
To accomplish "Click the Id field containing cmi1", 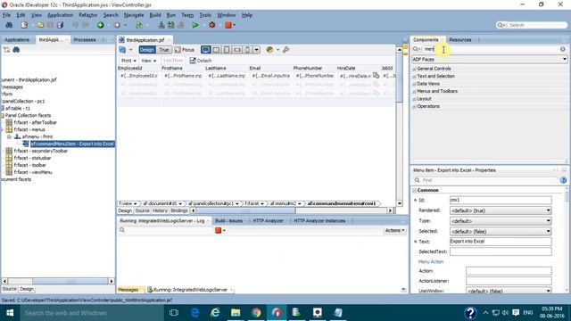I will click(501, 200).
